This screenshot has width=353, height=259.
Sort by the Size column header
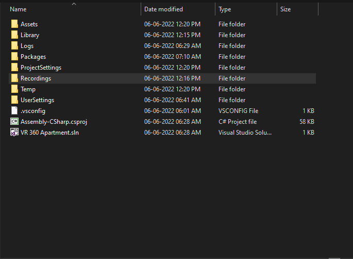point(285,9)
